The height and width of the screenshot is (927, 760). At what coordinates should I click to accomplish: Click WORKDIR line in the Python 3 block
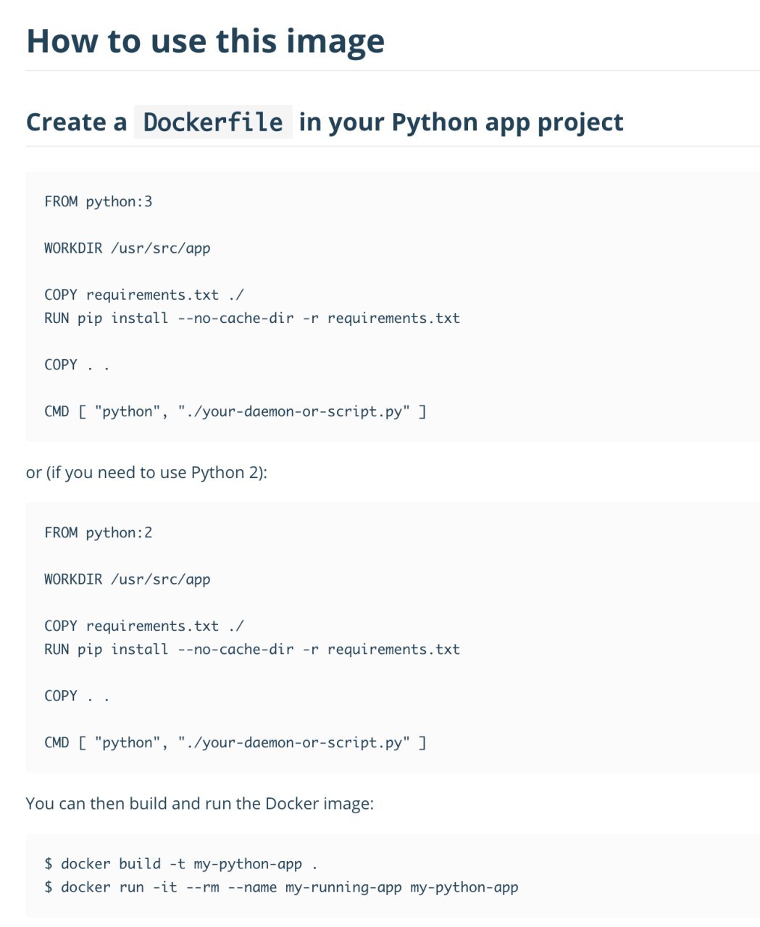(128, 248)
